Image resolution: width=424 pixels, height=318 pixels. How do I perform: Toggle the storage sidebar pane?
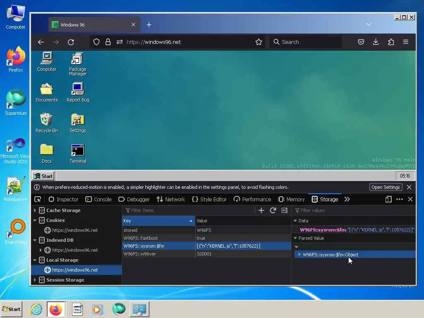(284, 210)
